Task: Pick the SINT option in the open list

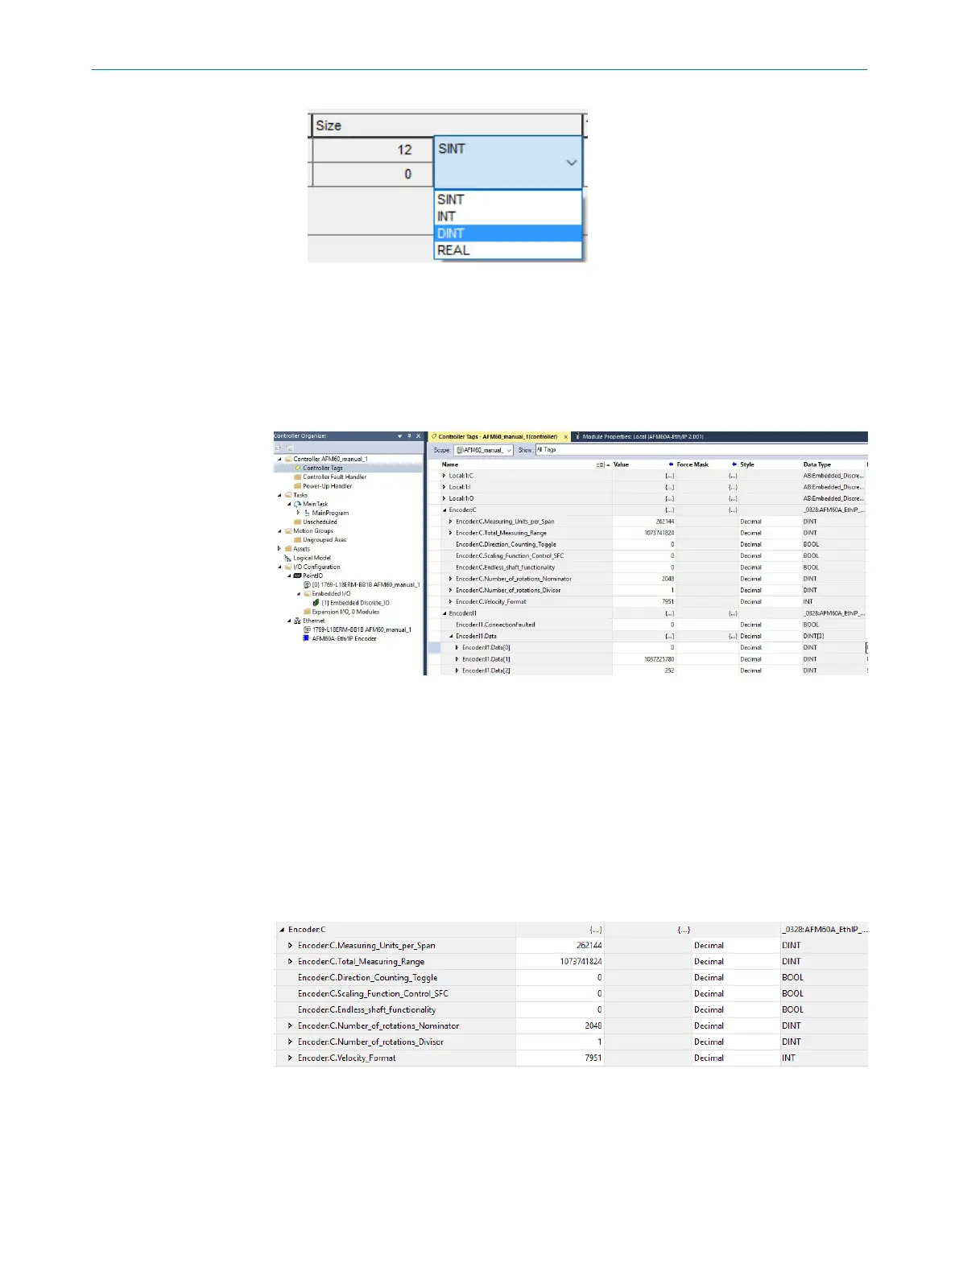Action: [x=507, y=200]
